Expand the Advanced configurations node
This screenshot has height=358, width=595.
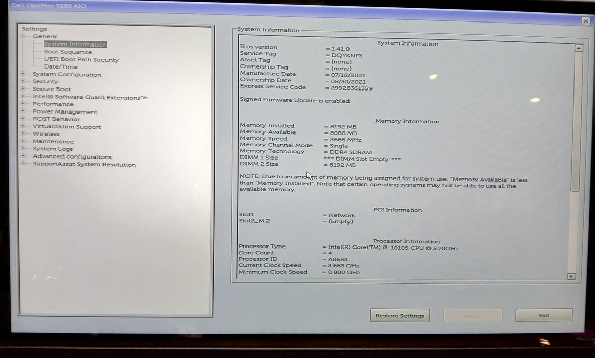(23, 156)
